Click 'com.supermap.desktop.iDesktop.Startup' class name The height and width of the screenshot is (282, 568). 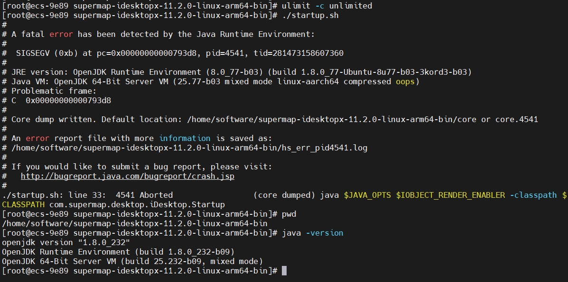tap(137, 205)
